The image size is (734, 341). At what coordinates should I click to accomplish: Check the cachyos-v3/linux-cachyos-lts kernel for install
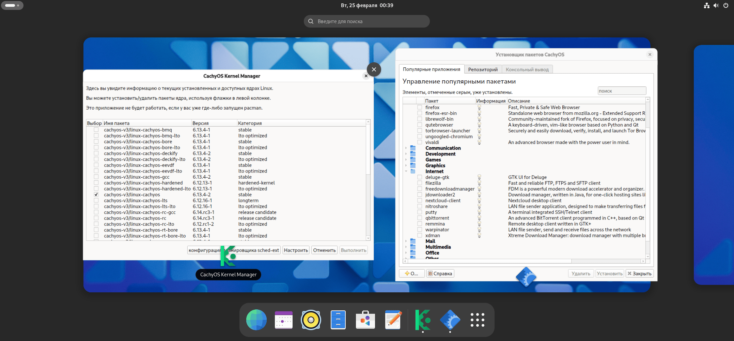tap(96, 200)
